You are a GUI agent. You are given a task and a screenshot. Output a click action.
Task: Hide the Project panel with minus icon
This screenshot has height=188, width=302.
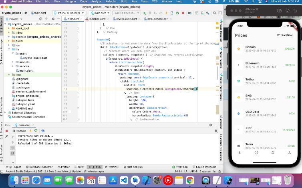pos(58,19)
